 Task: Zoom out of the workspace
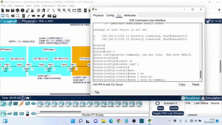pos(69,10)
